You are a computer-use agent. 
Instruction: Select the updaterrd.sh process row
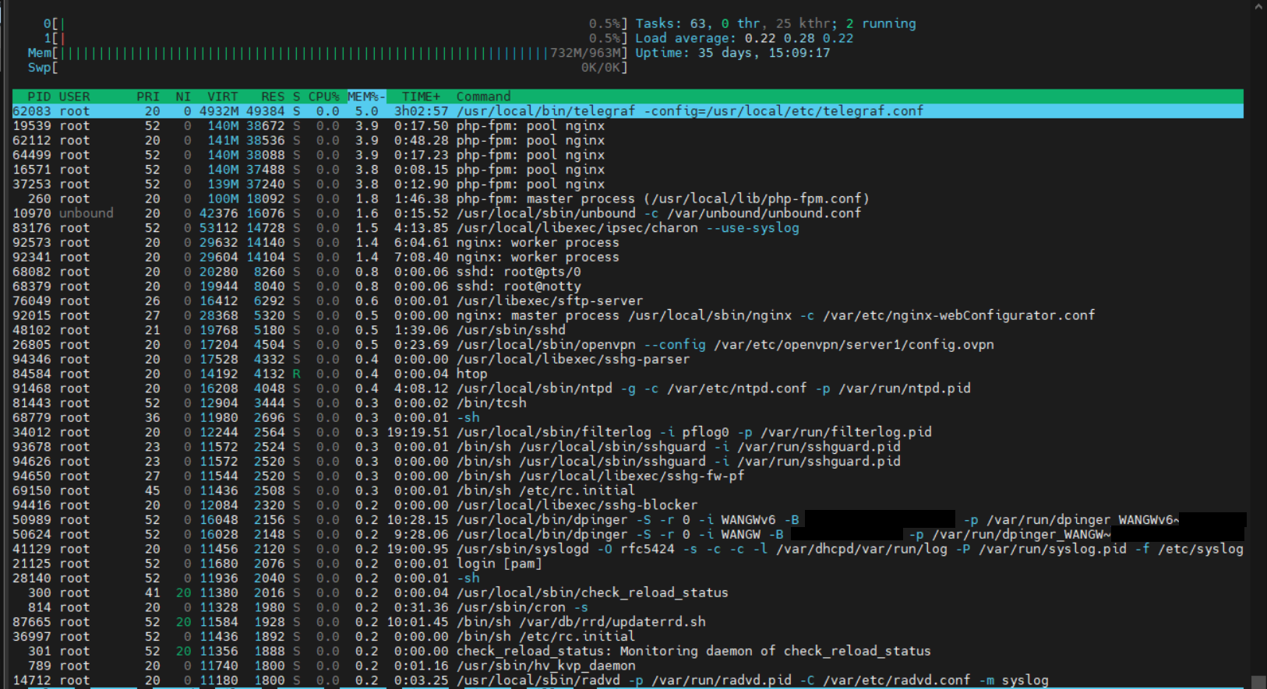click(627, 622)
